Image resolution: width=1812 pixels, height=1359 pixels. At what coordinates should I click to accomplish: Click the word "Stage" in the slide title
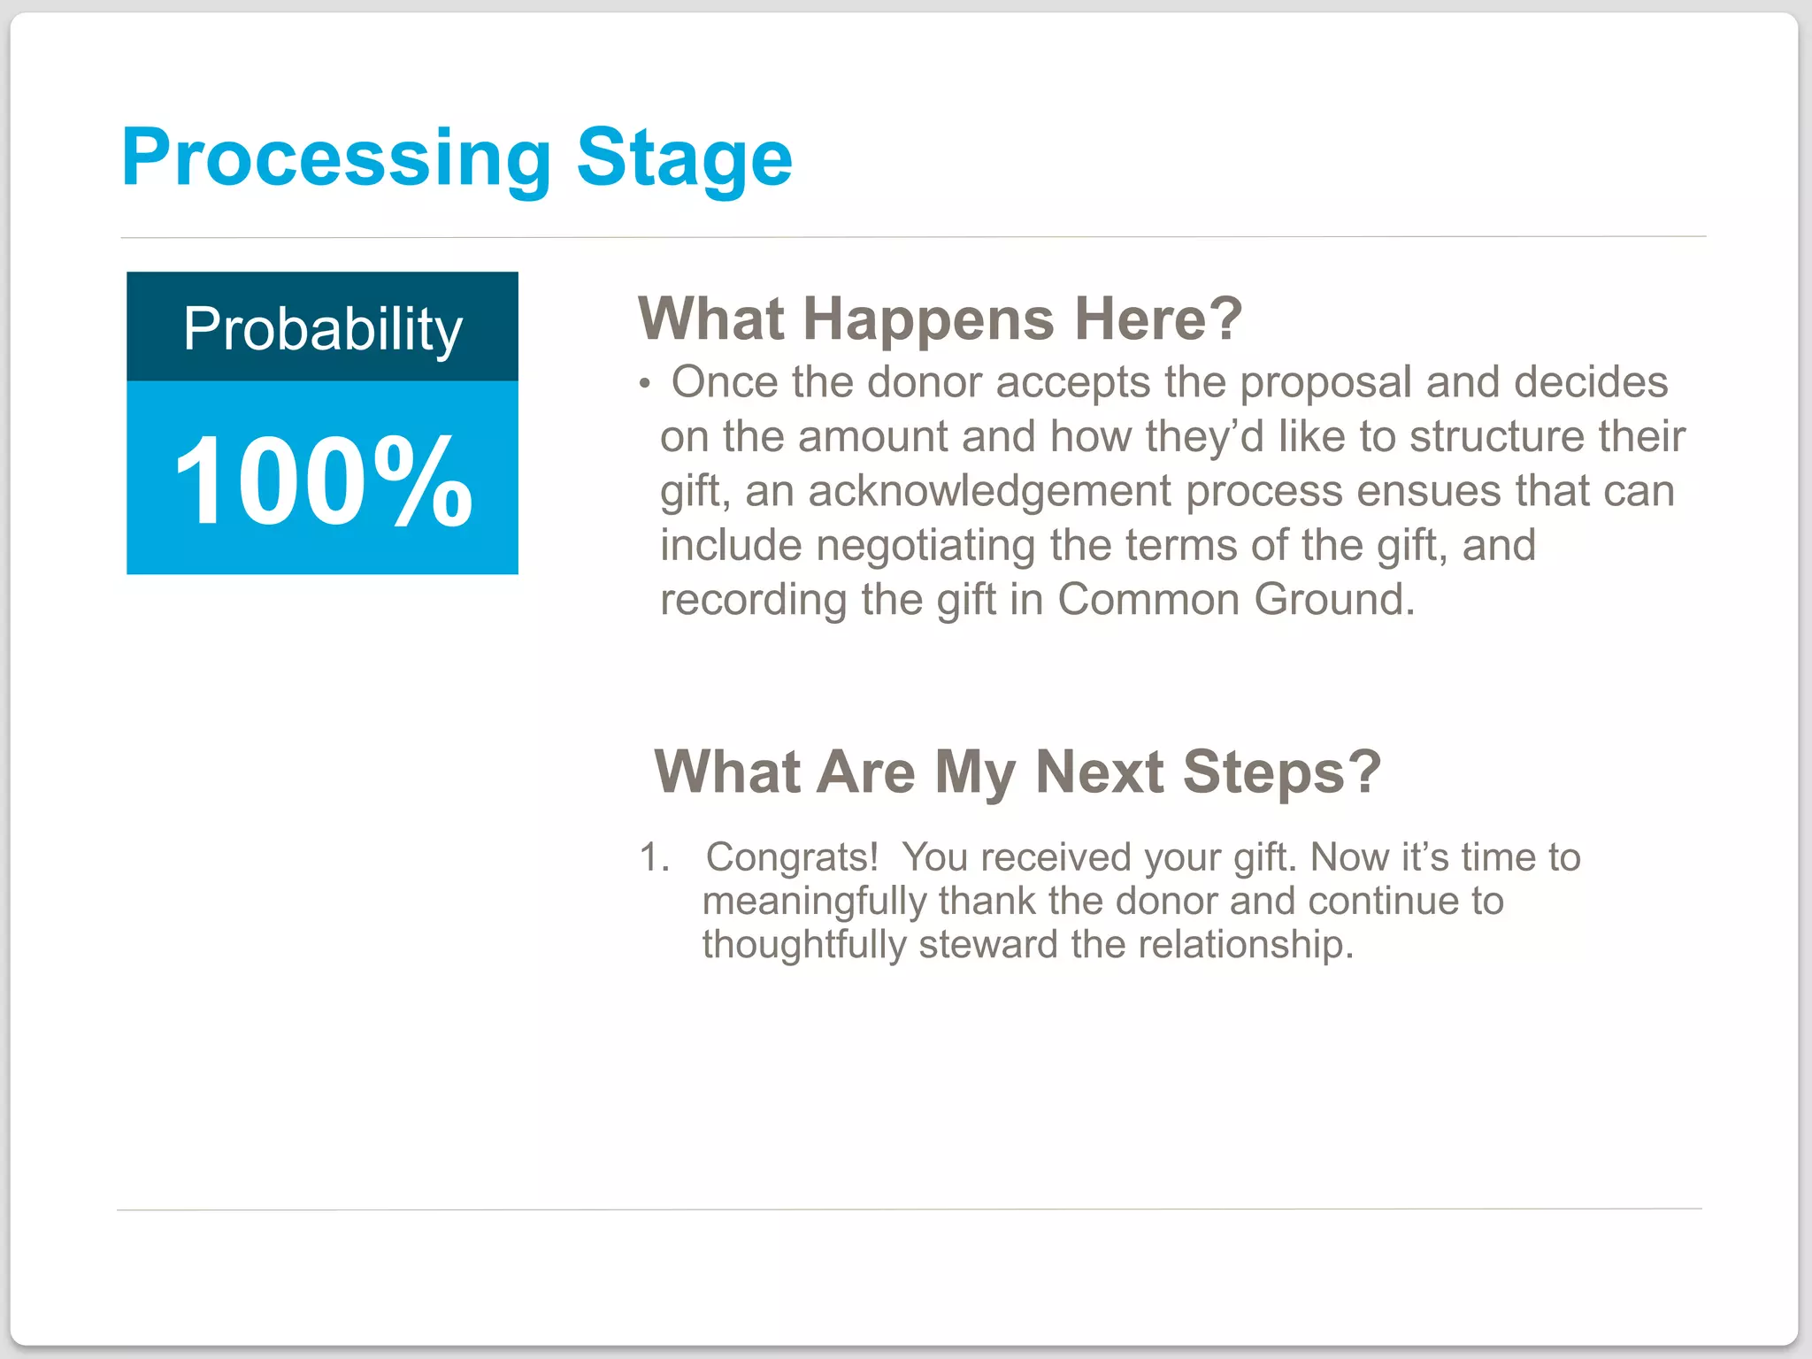pos(684,159)
